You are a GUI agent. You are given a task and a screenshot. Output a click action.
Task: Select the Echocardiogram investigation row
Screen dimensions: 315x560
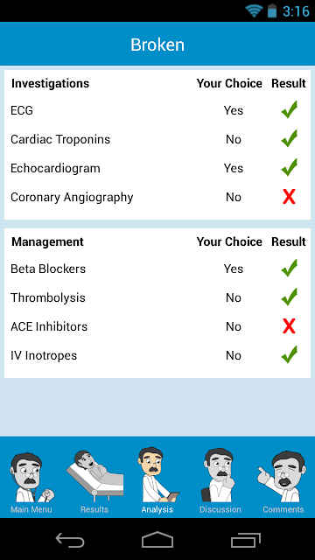pyautogui.click(x=157, y=168)
